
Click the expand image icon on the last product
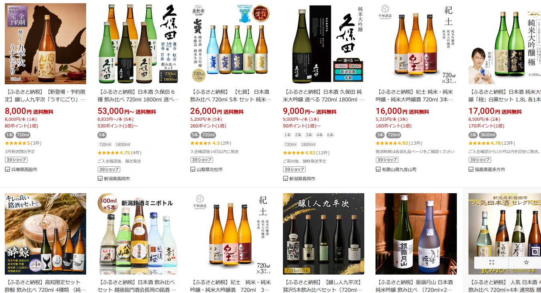tap(492, 262)
